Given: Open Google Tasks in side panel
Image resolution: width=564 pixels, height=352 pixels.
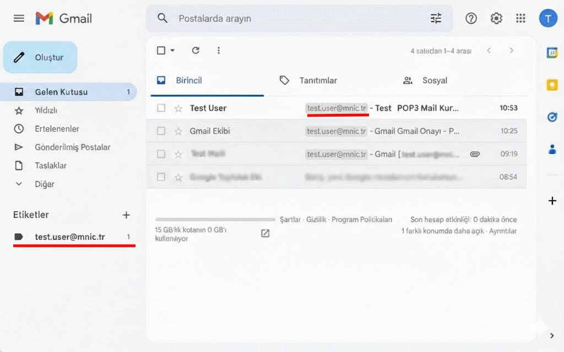Looking at the screenshot, I should coord(552,117).
